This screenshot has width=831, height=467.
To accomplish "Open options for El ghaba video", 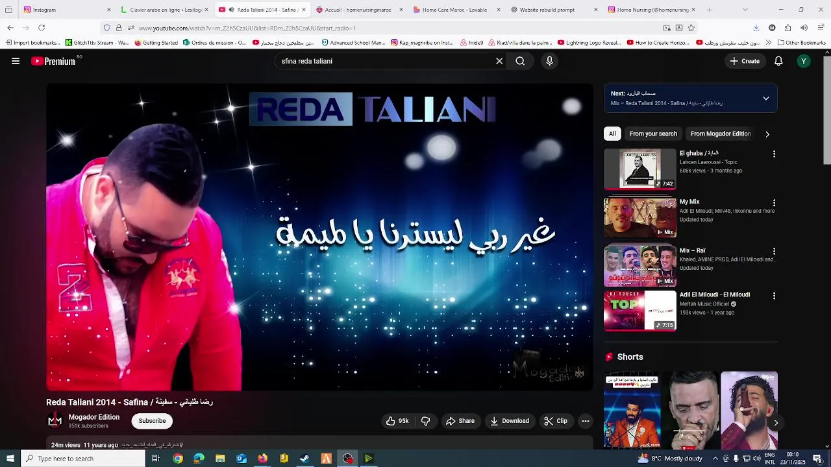I will coord(774,154).
